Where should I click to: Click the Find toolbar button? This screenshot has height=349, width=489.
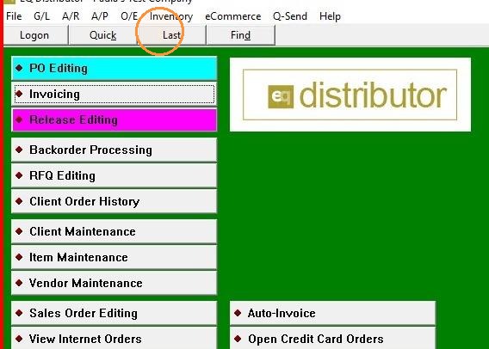(x=240, y=35)
